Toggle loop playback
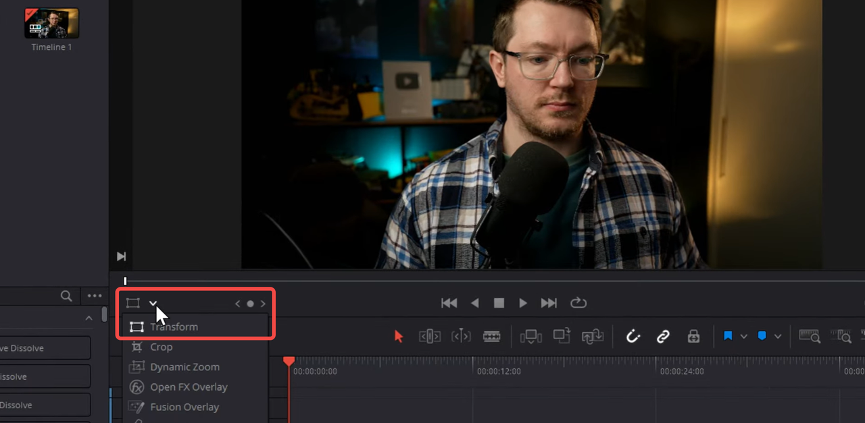Viewport: 865px width, 423px height. (578, 303)
